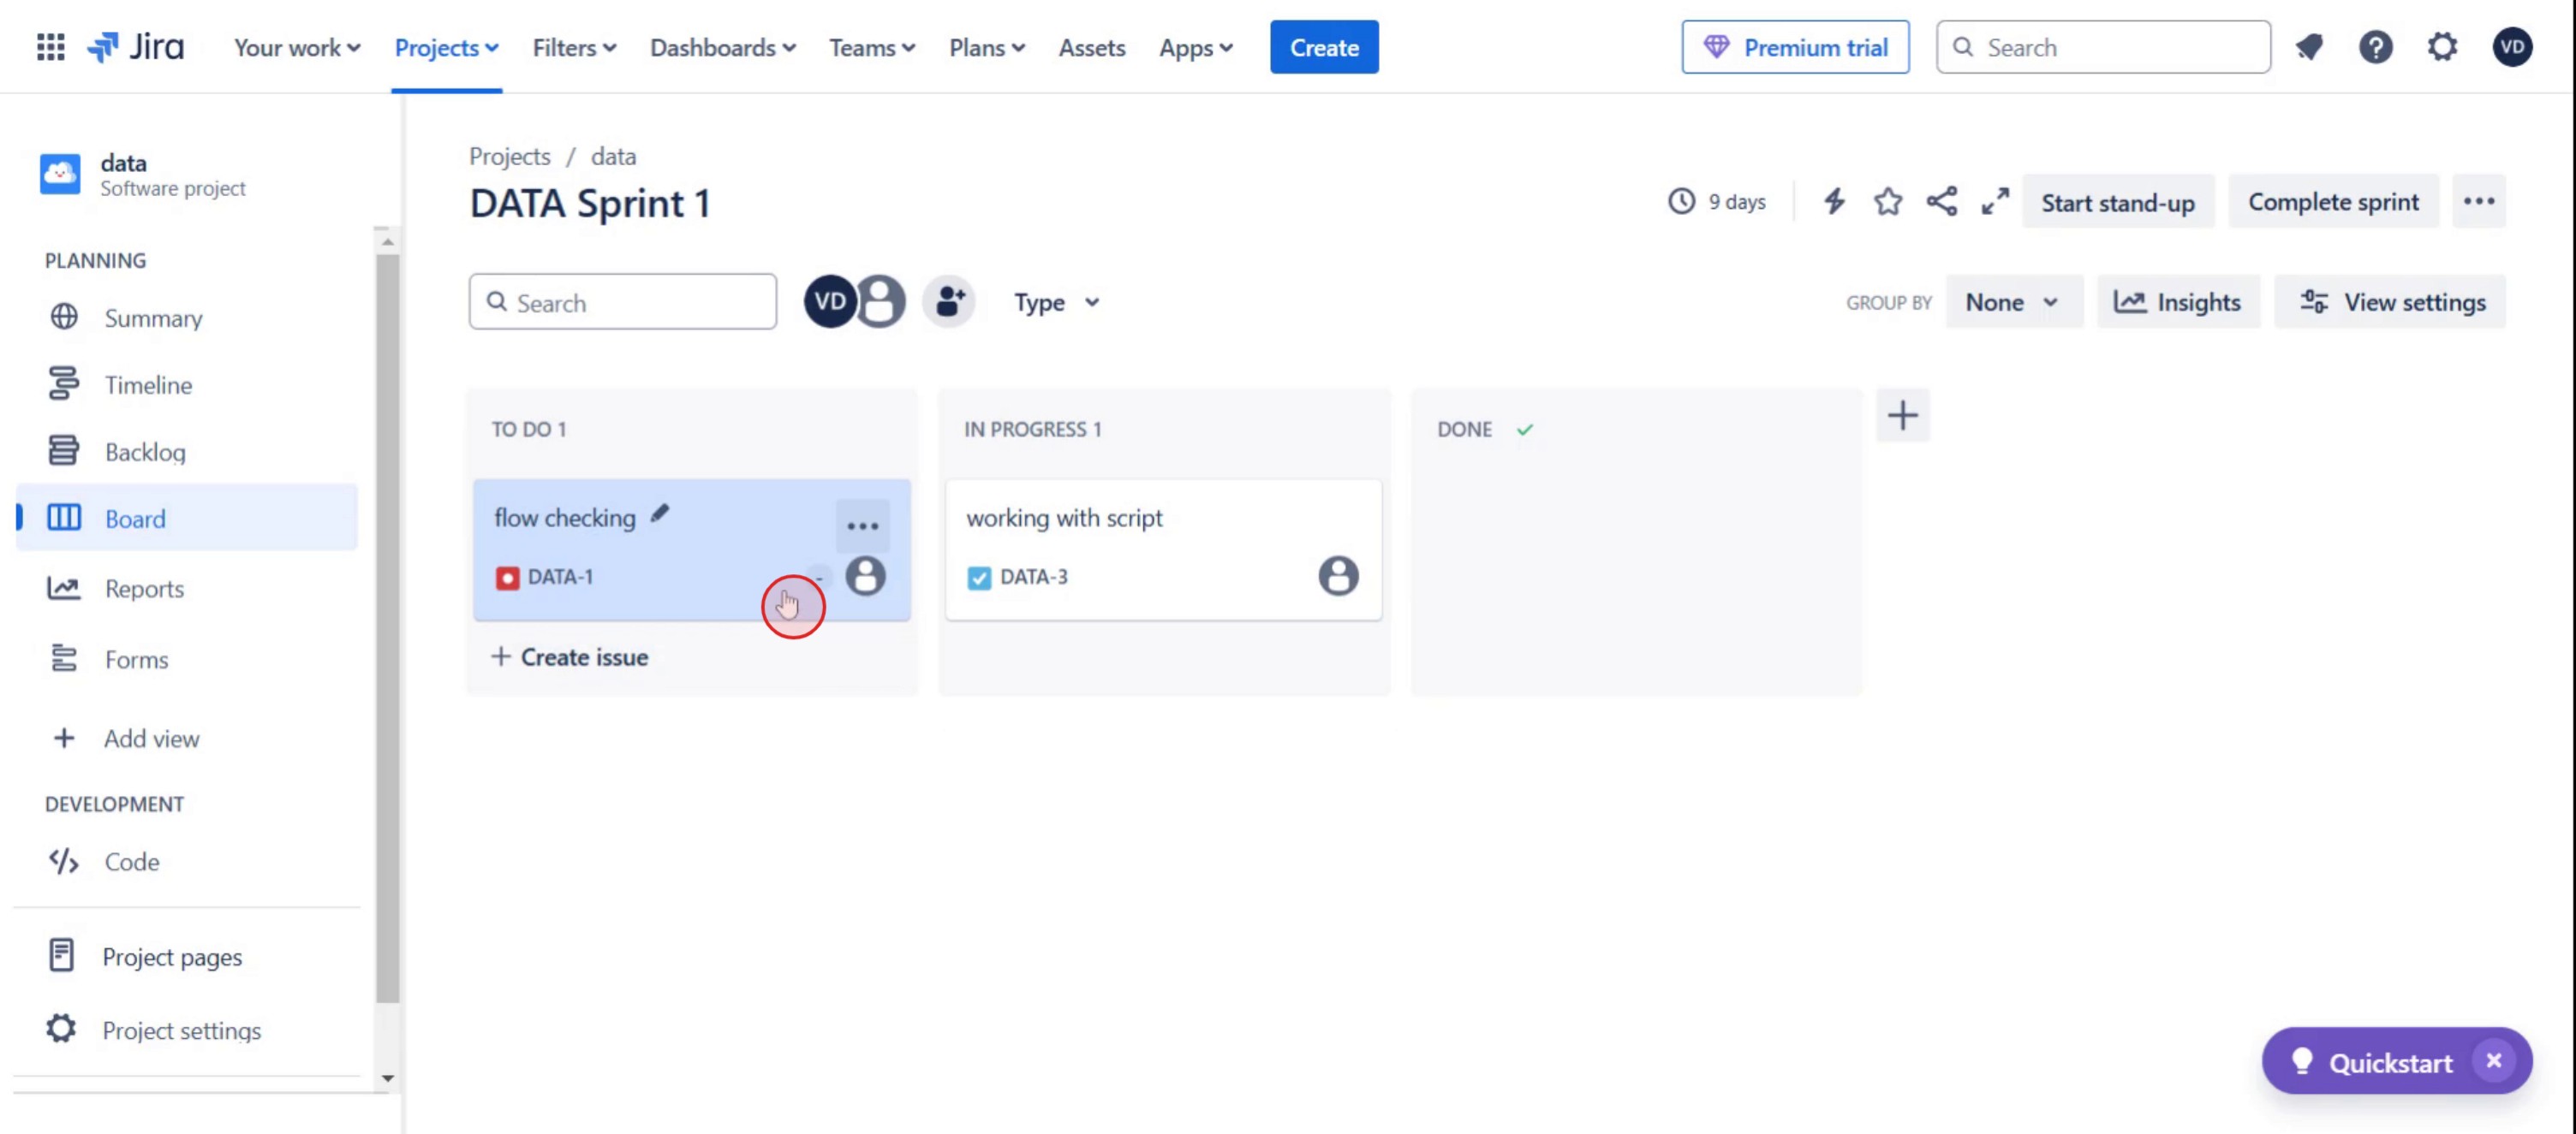Open the app switcher grid icon
This screenshot has width=2576, height=1134.
coord(50,47)
